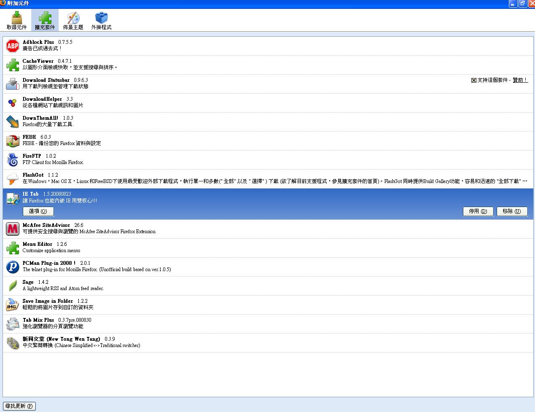The height and width of the screenshot is (412, 535).
Task: Click the PCMan Plug-in icon
Action: coord(13,267)
